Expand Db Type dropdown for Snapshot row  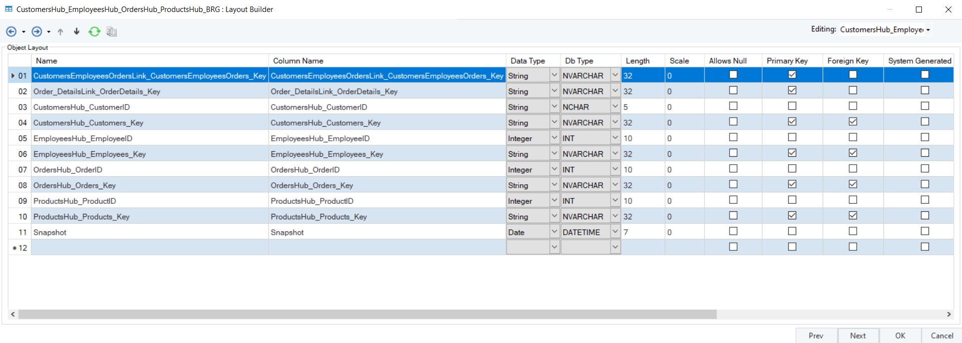click(x=615, y=231)
